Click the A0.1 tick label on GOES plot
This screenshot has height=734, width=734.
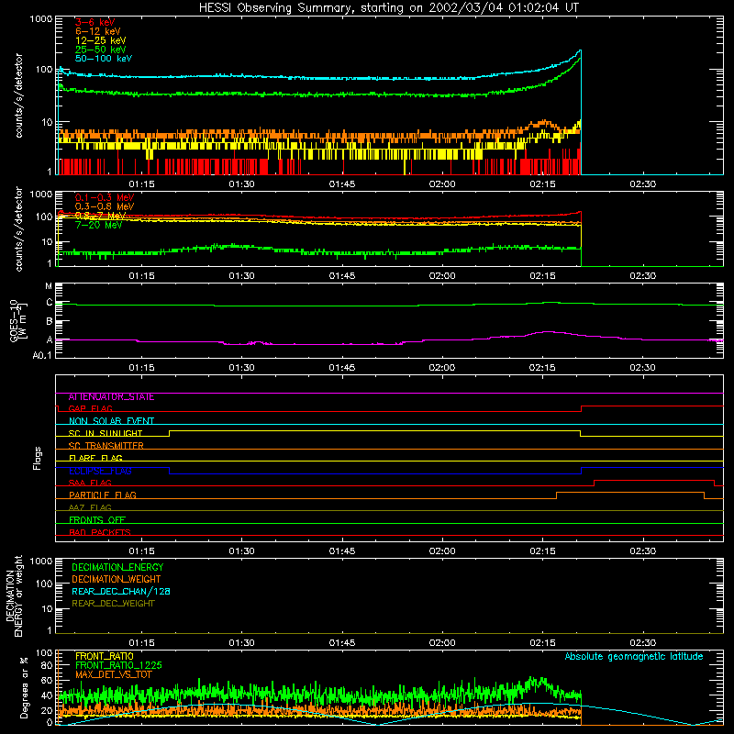tap(42, 356)
